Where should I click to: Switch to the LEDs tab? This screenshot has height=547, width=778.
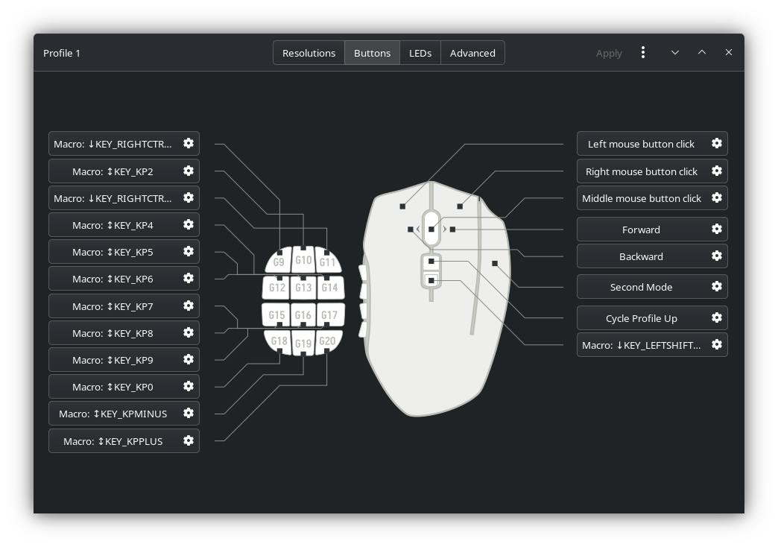pos(420,53)
